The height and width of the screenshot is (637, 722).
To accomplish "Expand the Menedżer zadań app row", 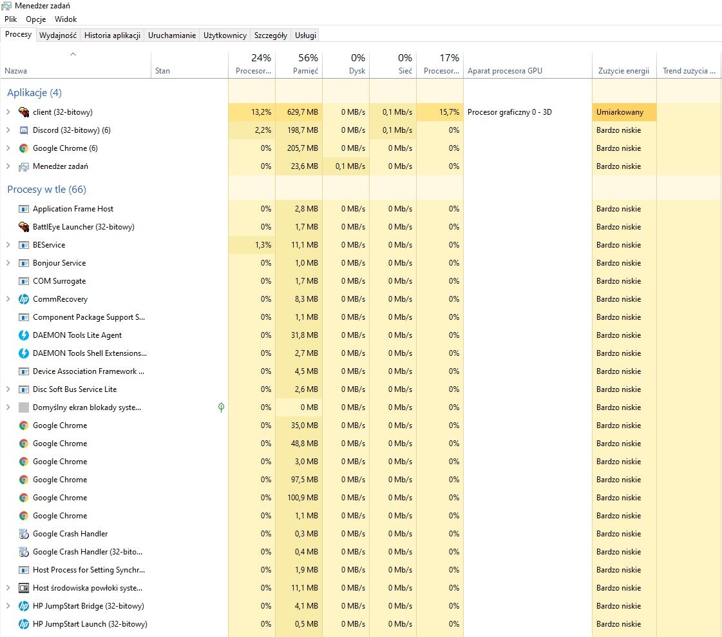I will 8,166.
